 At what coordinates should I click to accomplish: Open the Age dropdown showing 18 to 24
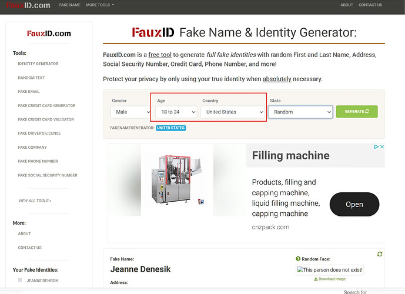pyautogui.click(x=176, y=112)
